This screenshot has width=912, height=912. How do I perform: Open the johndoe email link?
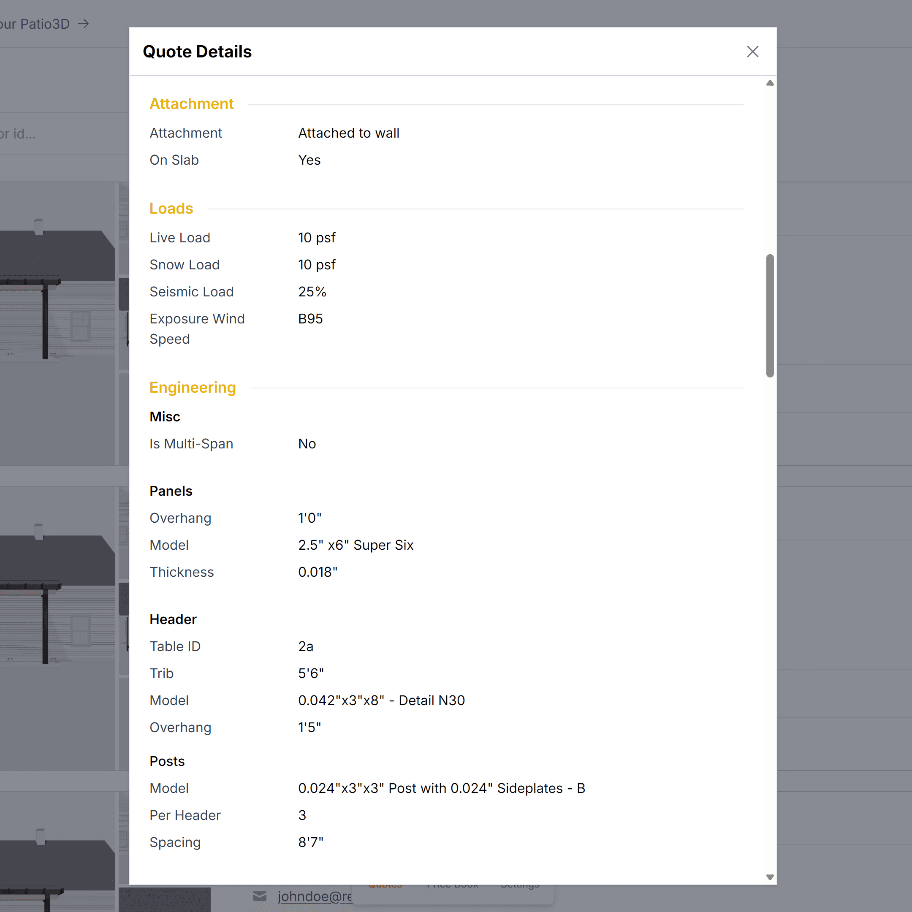pos(315,896)
